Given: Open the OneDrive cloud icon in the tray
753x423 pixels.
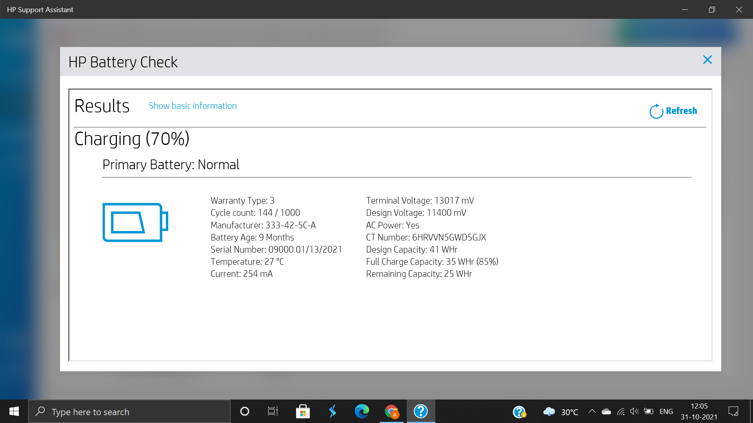Looking at the screenshot, I should click(x=606, y=412).
